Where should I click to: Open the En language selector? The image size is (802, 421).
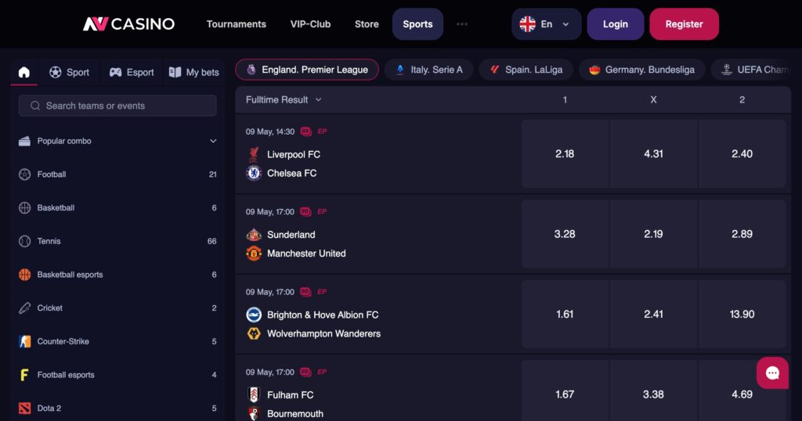tap(546, 24)
